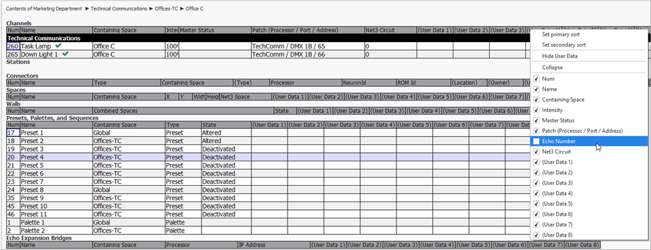
Task: Click the Combined Spaces header in Walls
Action: (183, 111)
